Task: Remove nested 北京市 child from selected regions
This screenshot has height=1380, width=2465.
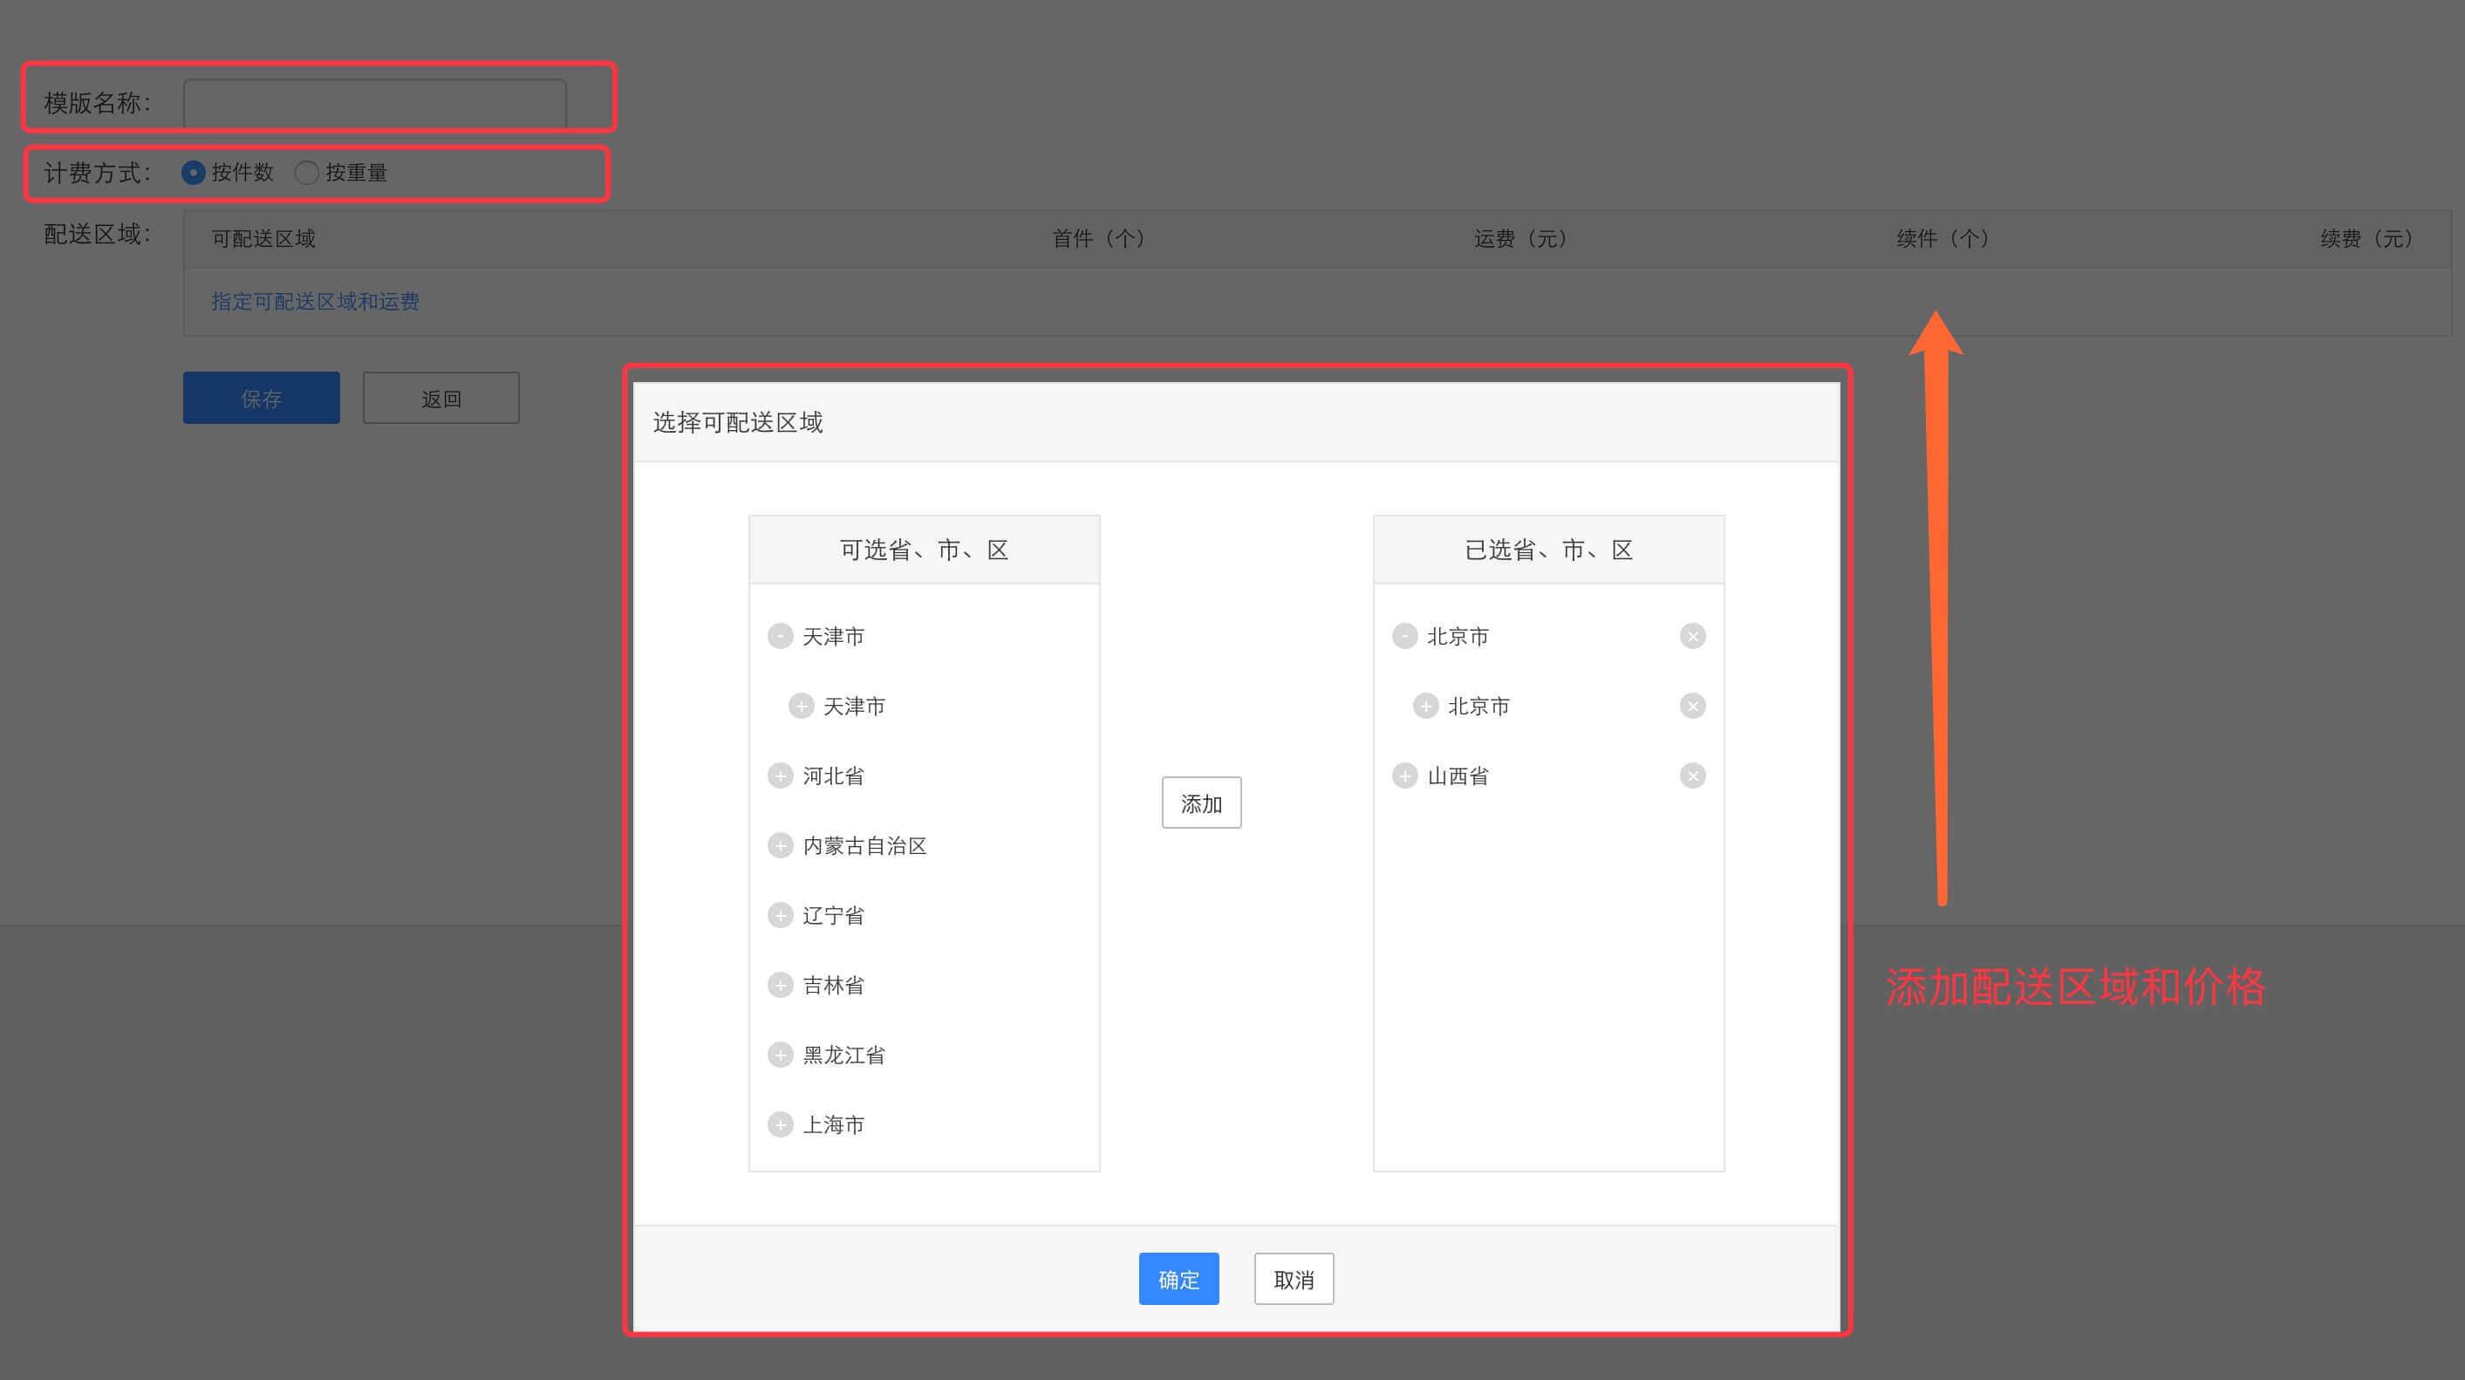Action: pos(1692,707)
